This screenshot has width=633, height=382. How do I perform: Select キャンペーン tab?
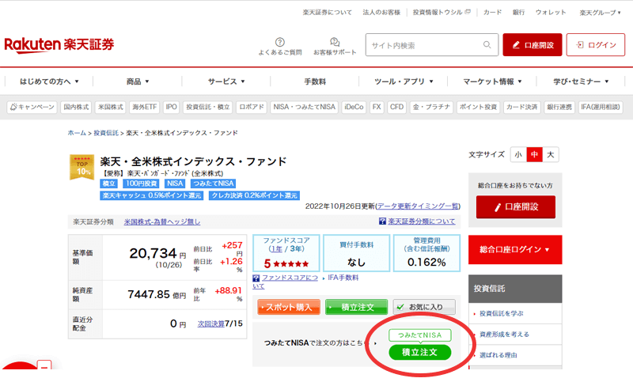[32, 107]
